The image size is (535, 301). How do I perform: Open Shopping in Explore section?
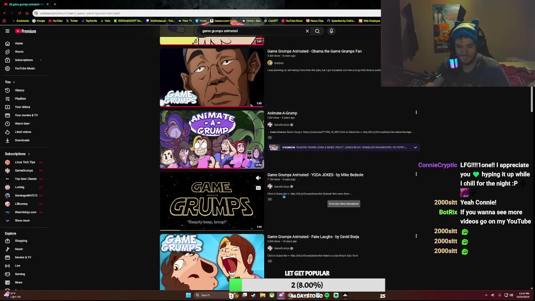(x=21, y=241)
